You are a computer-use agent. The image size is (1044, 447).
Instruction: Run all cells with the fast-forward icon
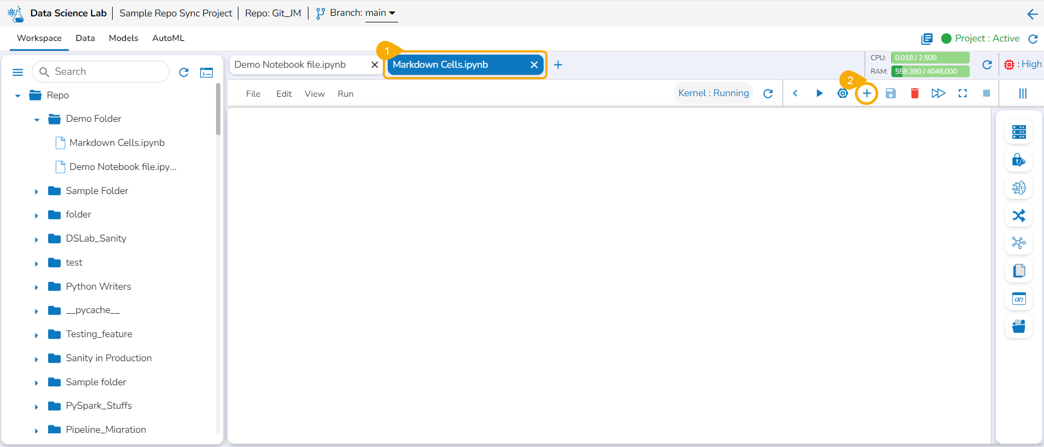point(938,93)
